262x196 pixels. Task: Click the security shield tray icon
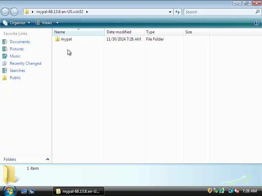[x=210, y=191]
